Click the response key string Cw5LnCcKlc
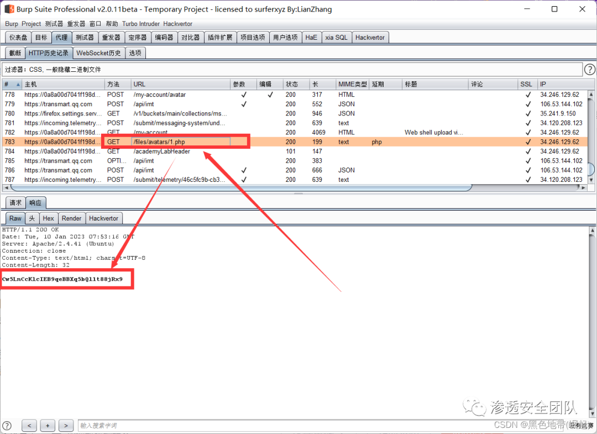This screenshot has width=597, height=434. pos(62,279)
